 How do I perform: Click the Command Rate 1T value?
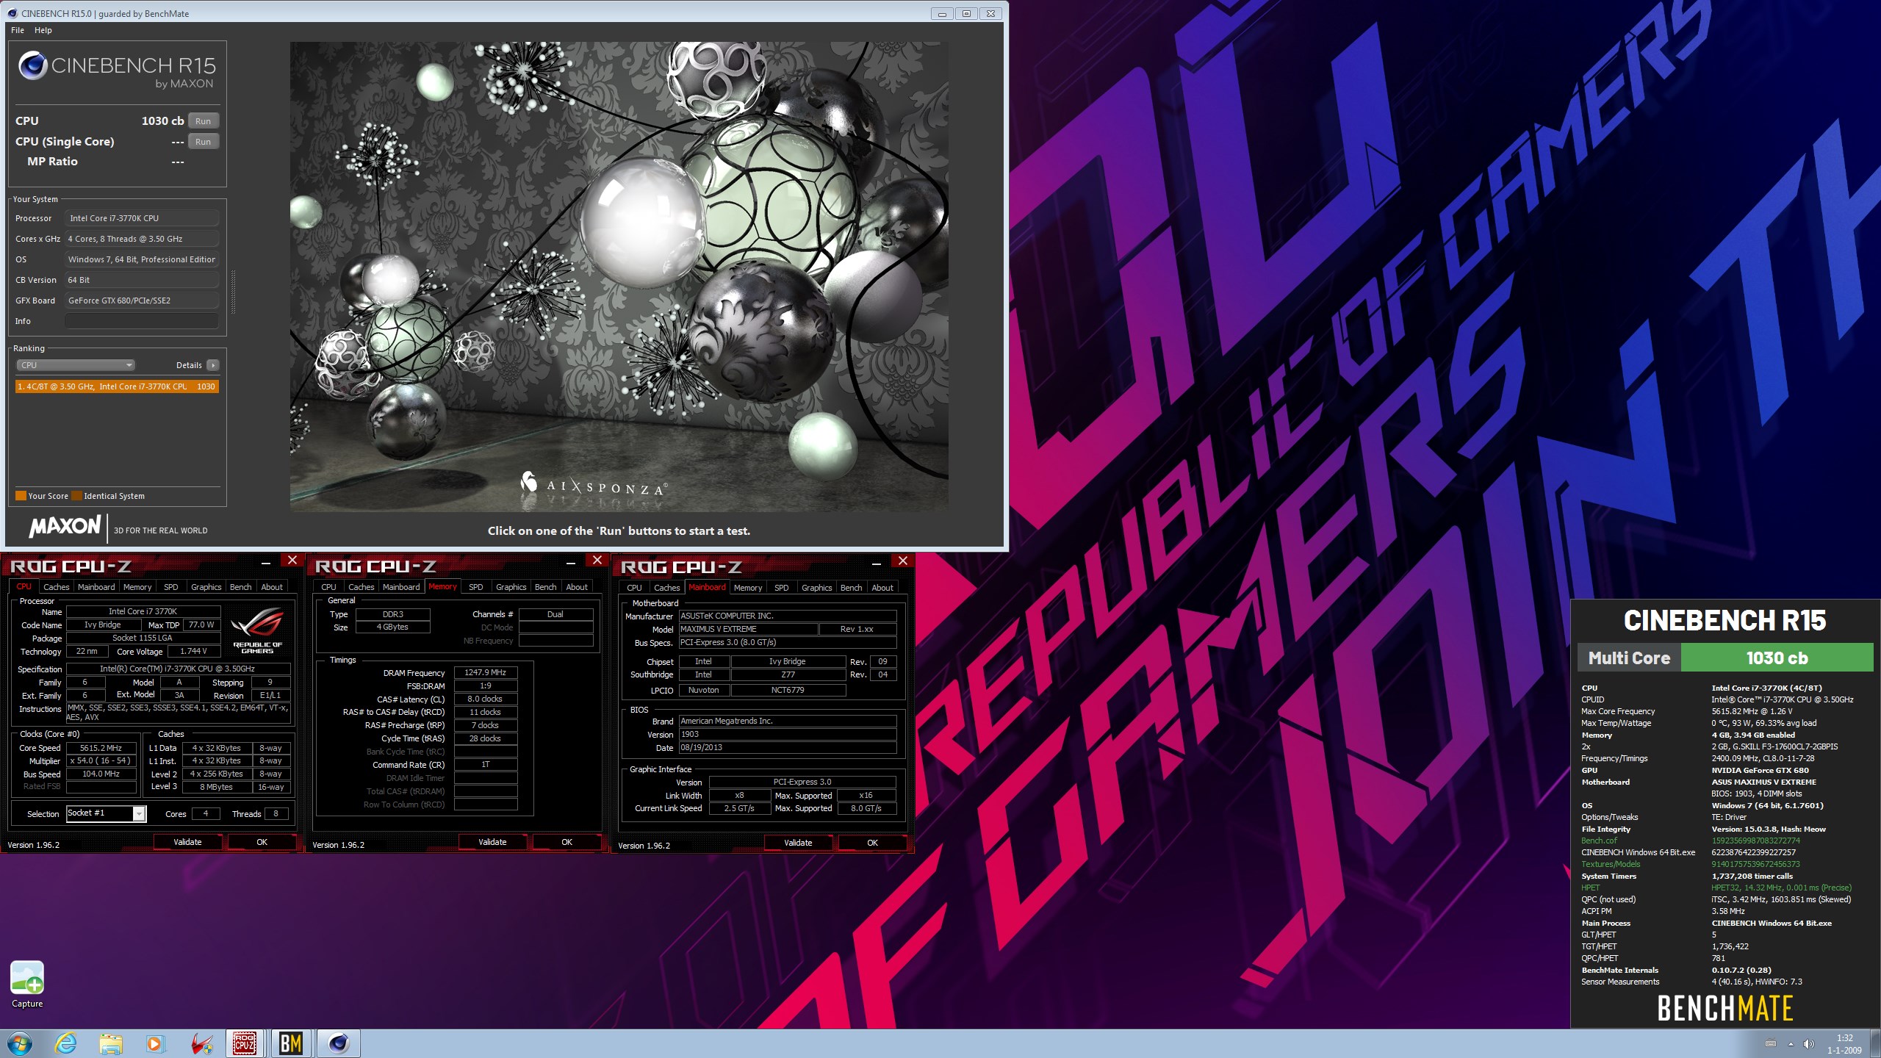486,764
